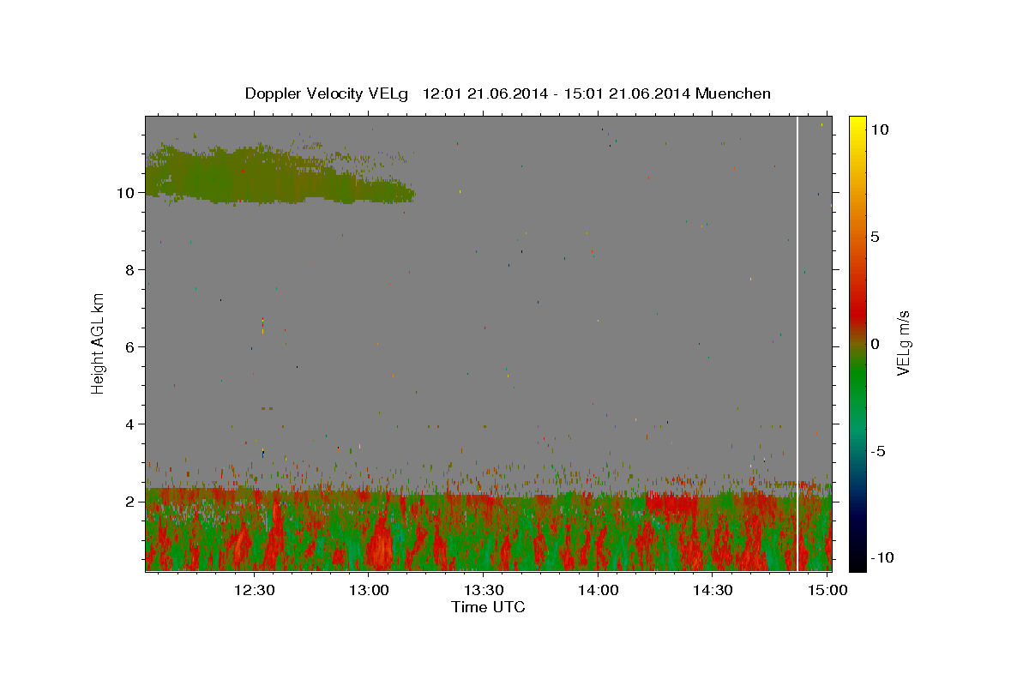Click the 'VELg m/s' colorbar label

pyautogui.click(x=903, y=343)
